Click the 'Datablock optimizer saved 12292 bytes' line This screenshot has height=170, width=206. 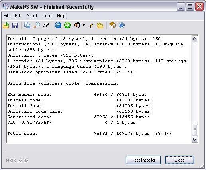click(71, 72)
